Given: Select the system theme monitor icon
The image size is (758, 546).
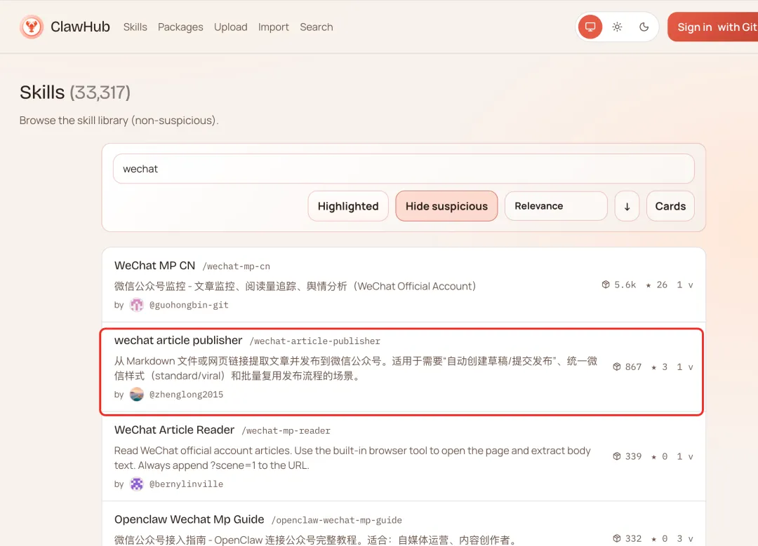Looking at the screenshot, I should (590, 27).
